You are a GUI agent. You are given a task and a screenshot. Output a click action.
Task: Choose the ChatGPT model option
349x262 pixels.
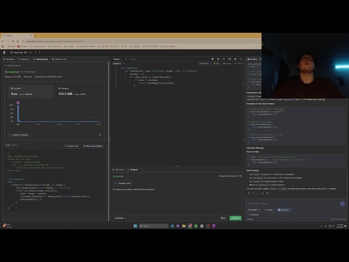point(254,210)
